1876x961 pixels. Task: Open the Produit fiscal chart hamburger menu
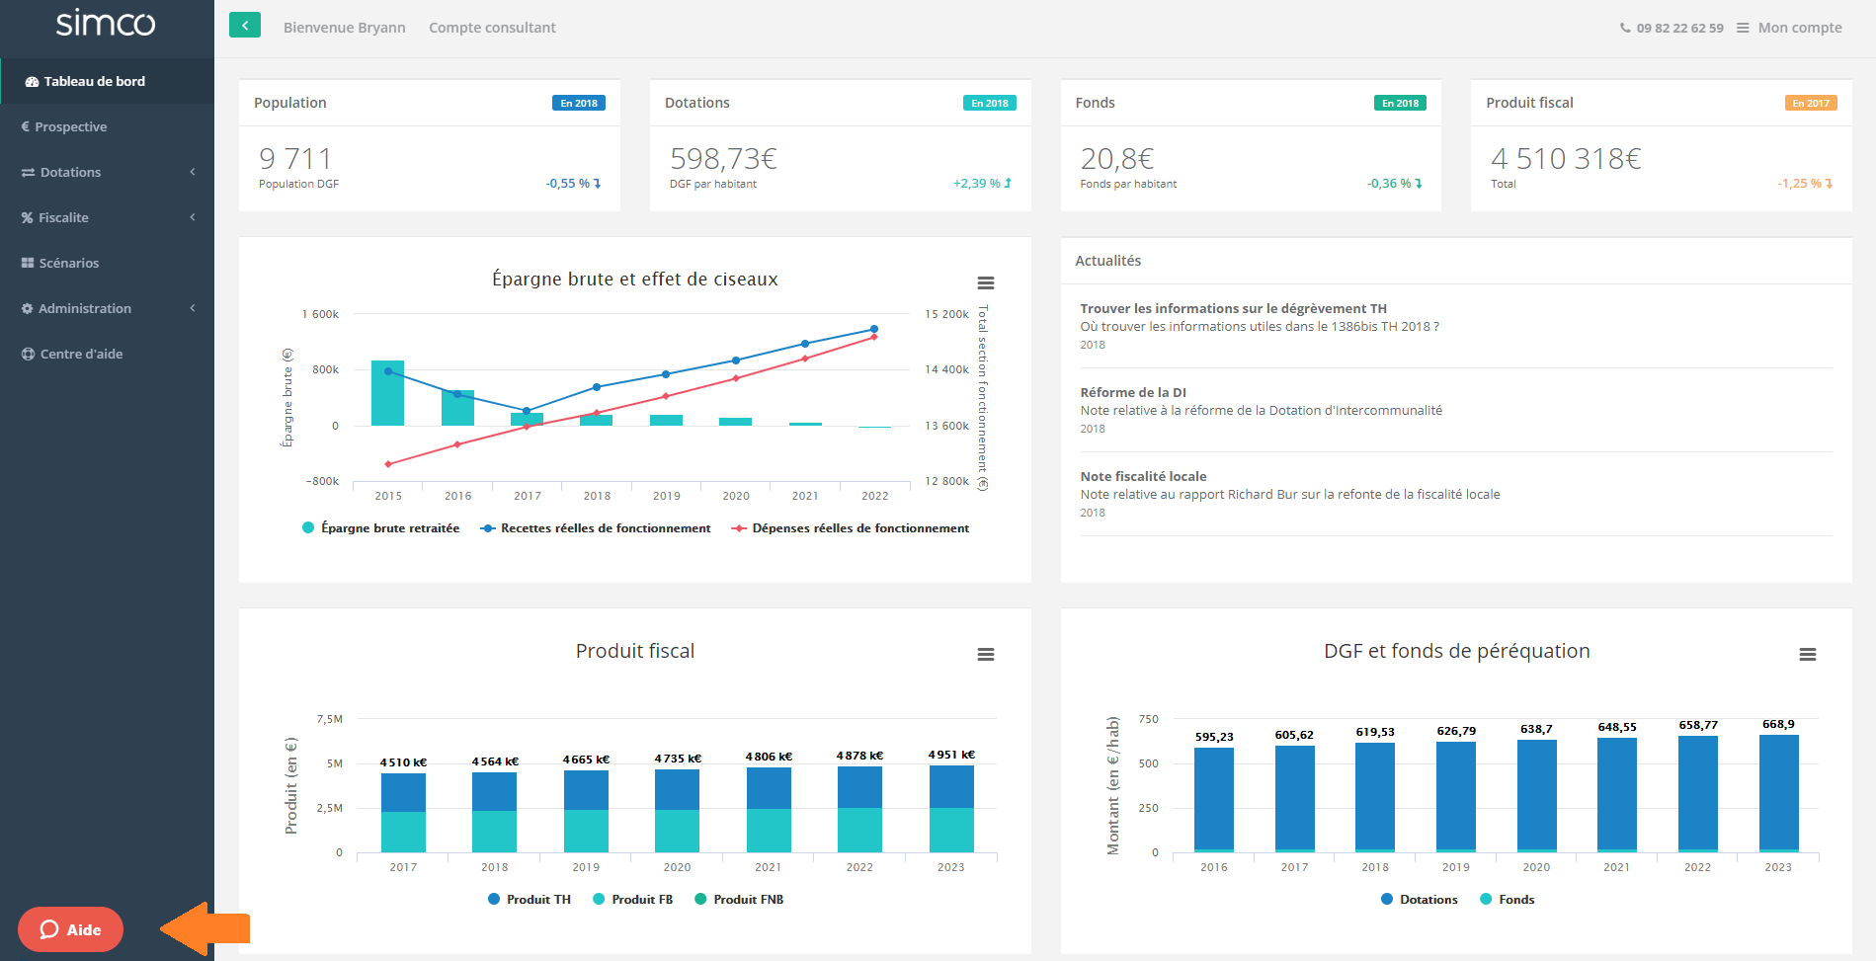[985, 655]
